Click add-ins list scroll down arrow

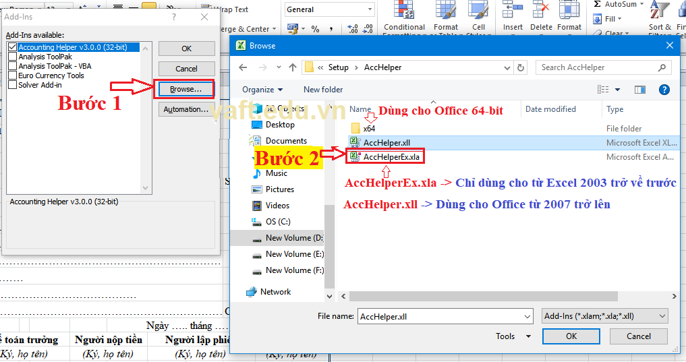click(146, 189)
